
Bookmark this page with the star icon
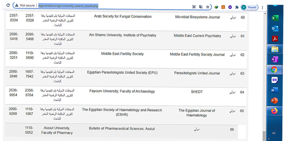pyautogui.click(x=207, y=7)
